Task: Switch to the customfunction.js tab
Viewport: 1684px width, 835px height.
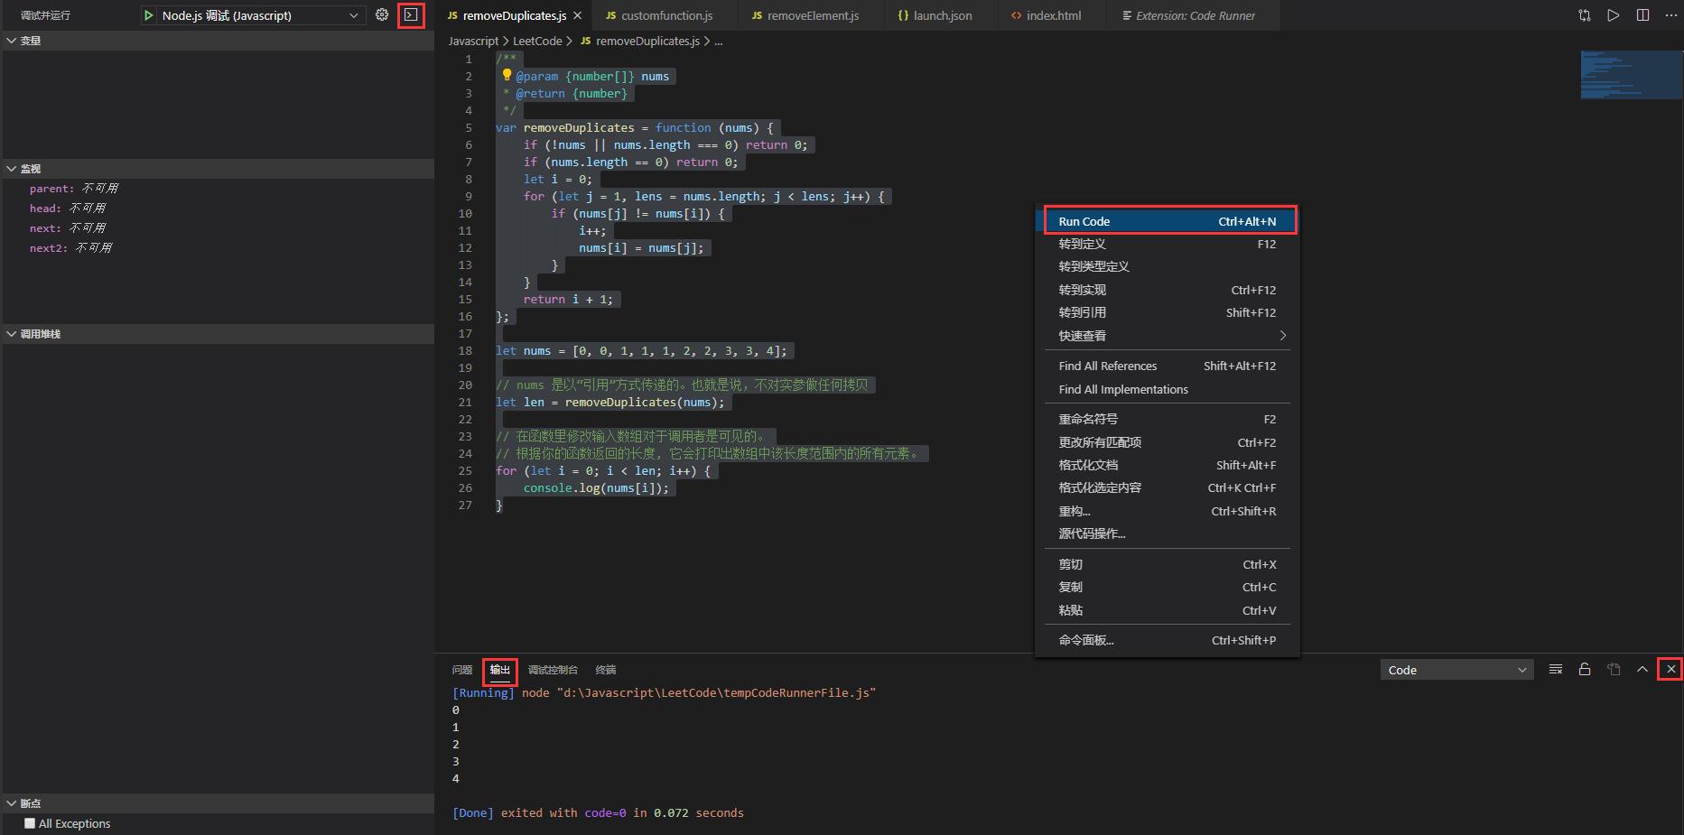Action: (x=665, y=15)
